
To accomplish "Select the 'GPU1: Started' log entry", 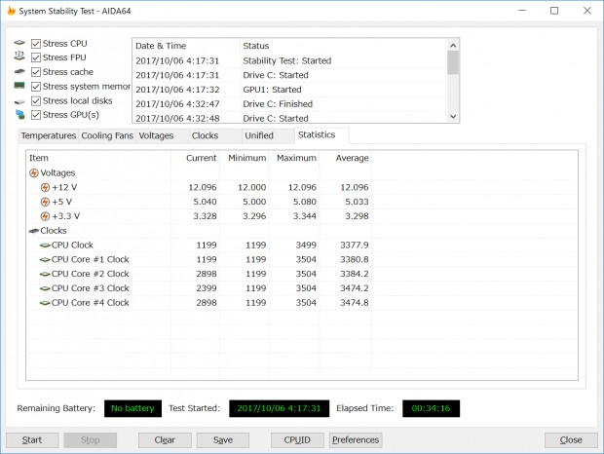I will click(x=272, y=90).
